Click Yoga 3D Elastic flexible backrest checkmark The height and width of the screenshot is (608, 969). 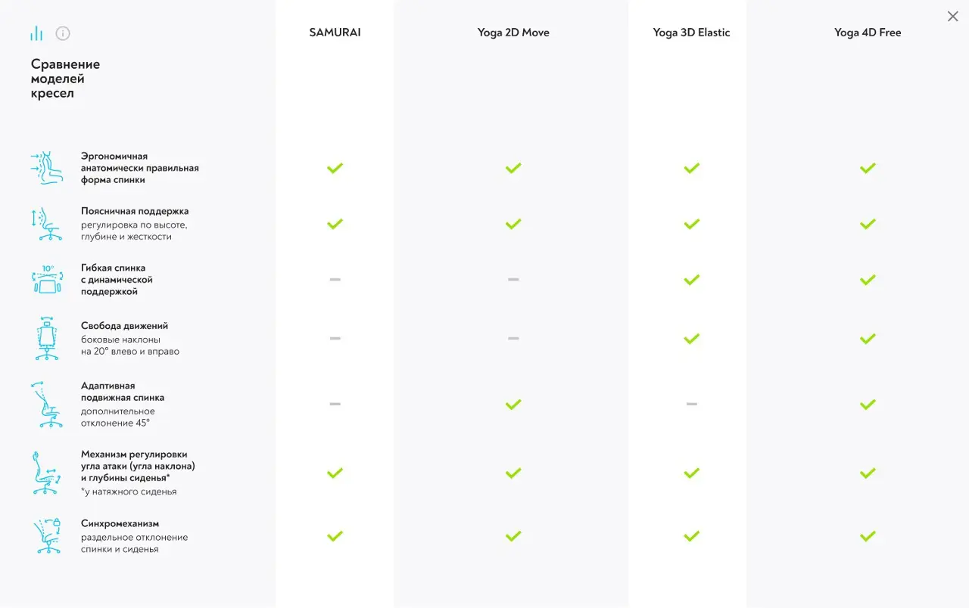click(x=691, y=280)
